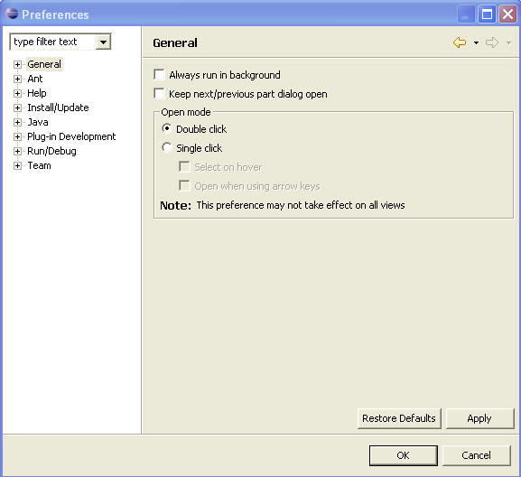Choose the Double click open mode
Image resolution: width=521 pixels, height=477 pixels.
166,128
